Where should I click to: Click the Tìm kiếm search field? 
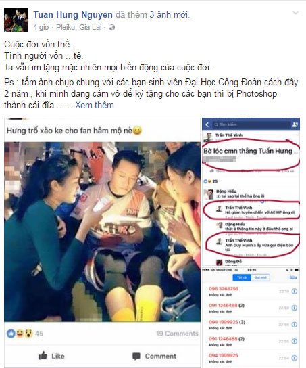(251, 124)
